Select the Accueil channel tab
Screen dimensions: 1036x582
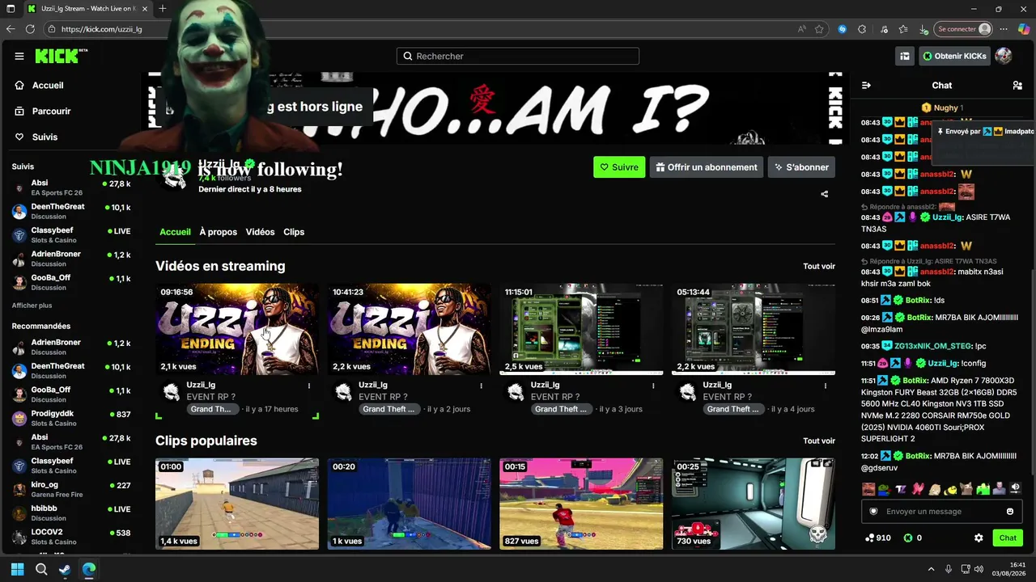(x=175, y=232)
